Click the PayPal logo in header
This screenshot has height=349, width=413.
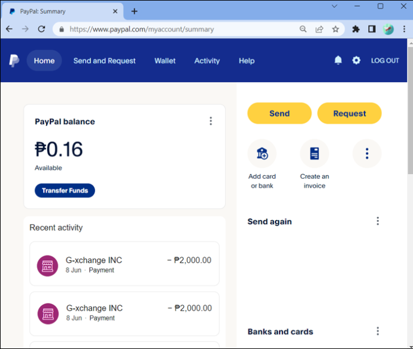[x=14, y=61]
